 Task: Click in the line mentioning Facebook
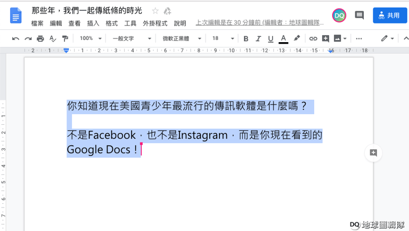pos(194,136)
